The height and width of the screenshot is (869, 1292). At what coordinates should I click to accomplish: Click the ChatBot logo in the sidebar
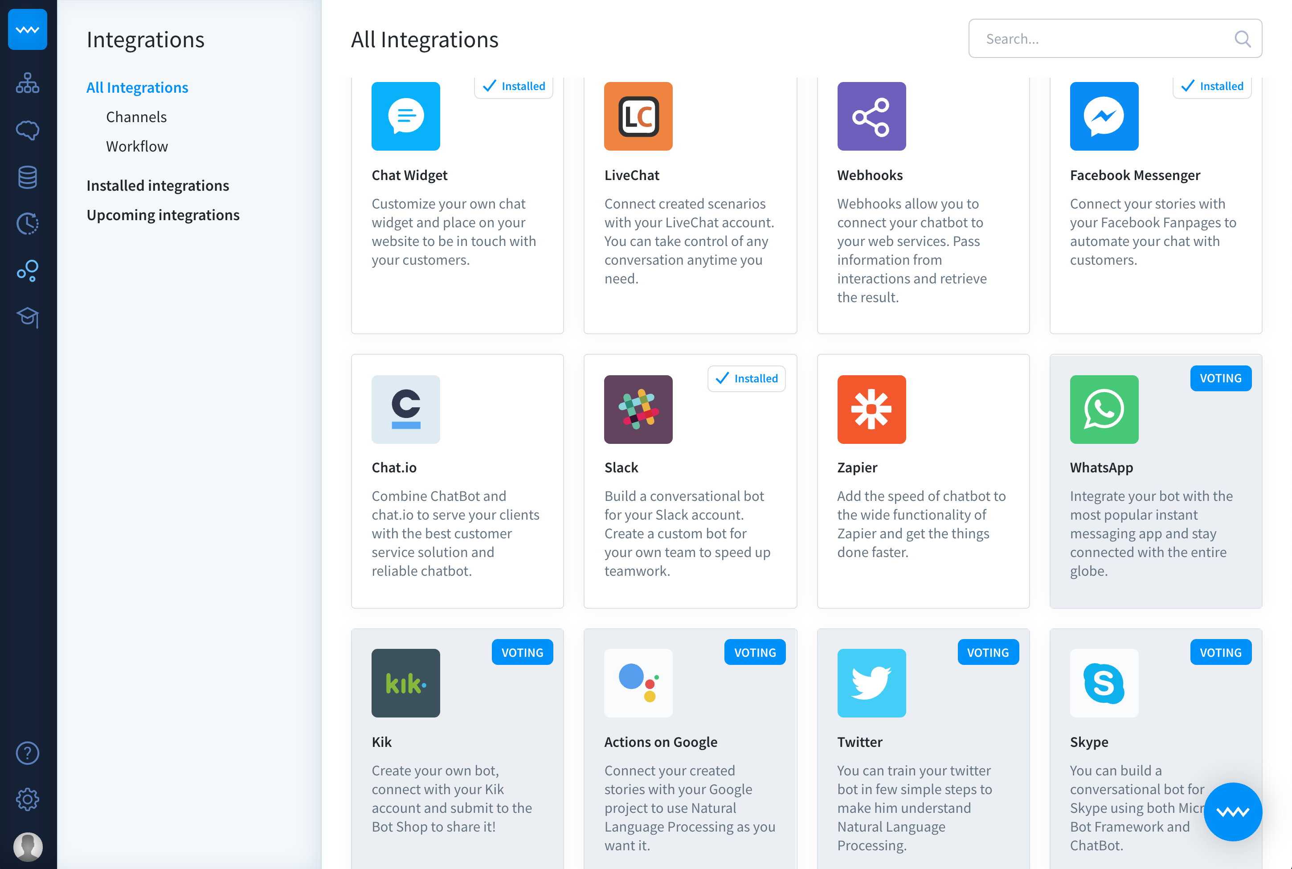coord(28,29)
